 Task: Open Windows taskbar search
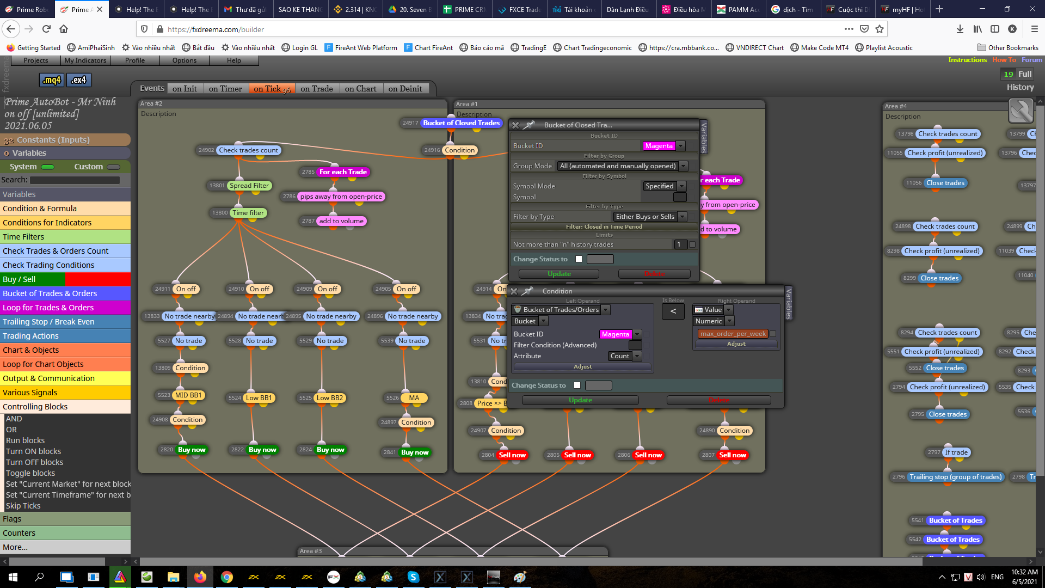point(39,577)
